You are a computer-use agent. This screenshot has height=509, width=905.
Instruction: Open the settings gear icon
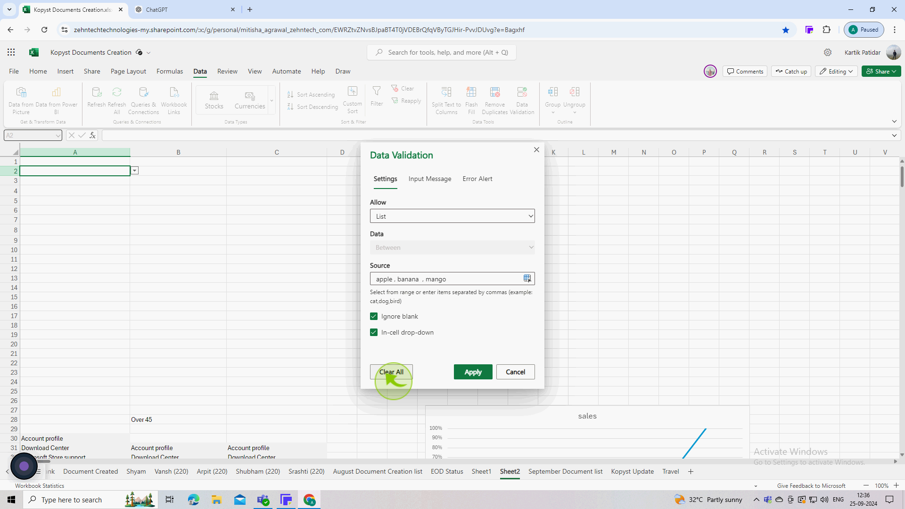tap(828, 52)
